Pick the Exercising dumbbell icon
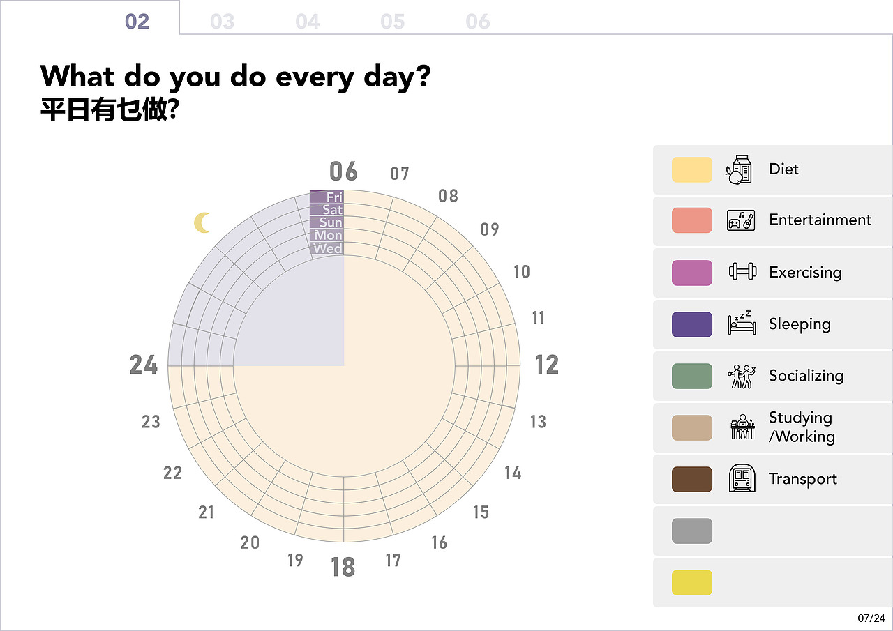Viewport: 893px width, 631px height. (742, 272)
